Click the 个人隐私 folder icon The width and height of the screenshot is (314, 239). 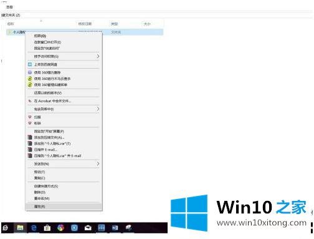pos(9,32)
